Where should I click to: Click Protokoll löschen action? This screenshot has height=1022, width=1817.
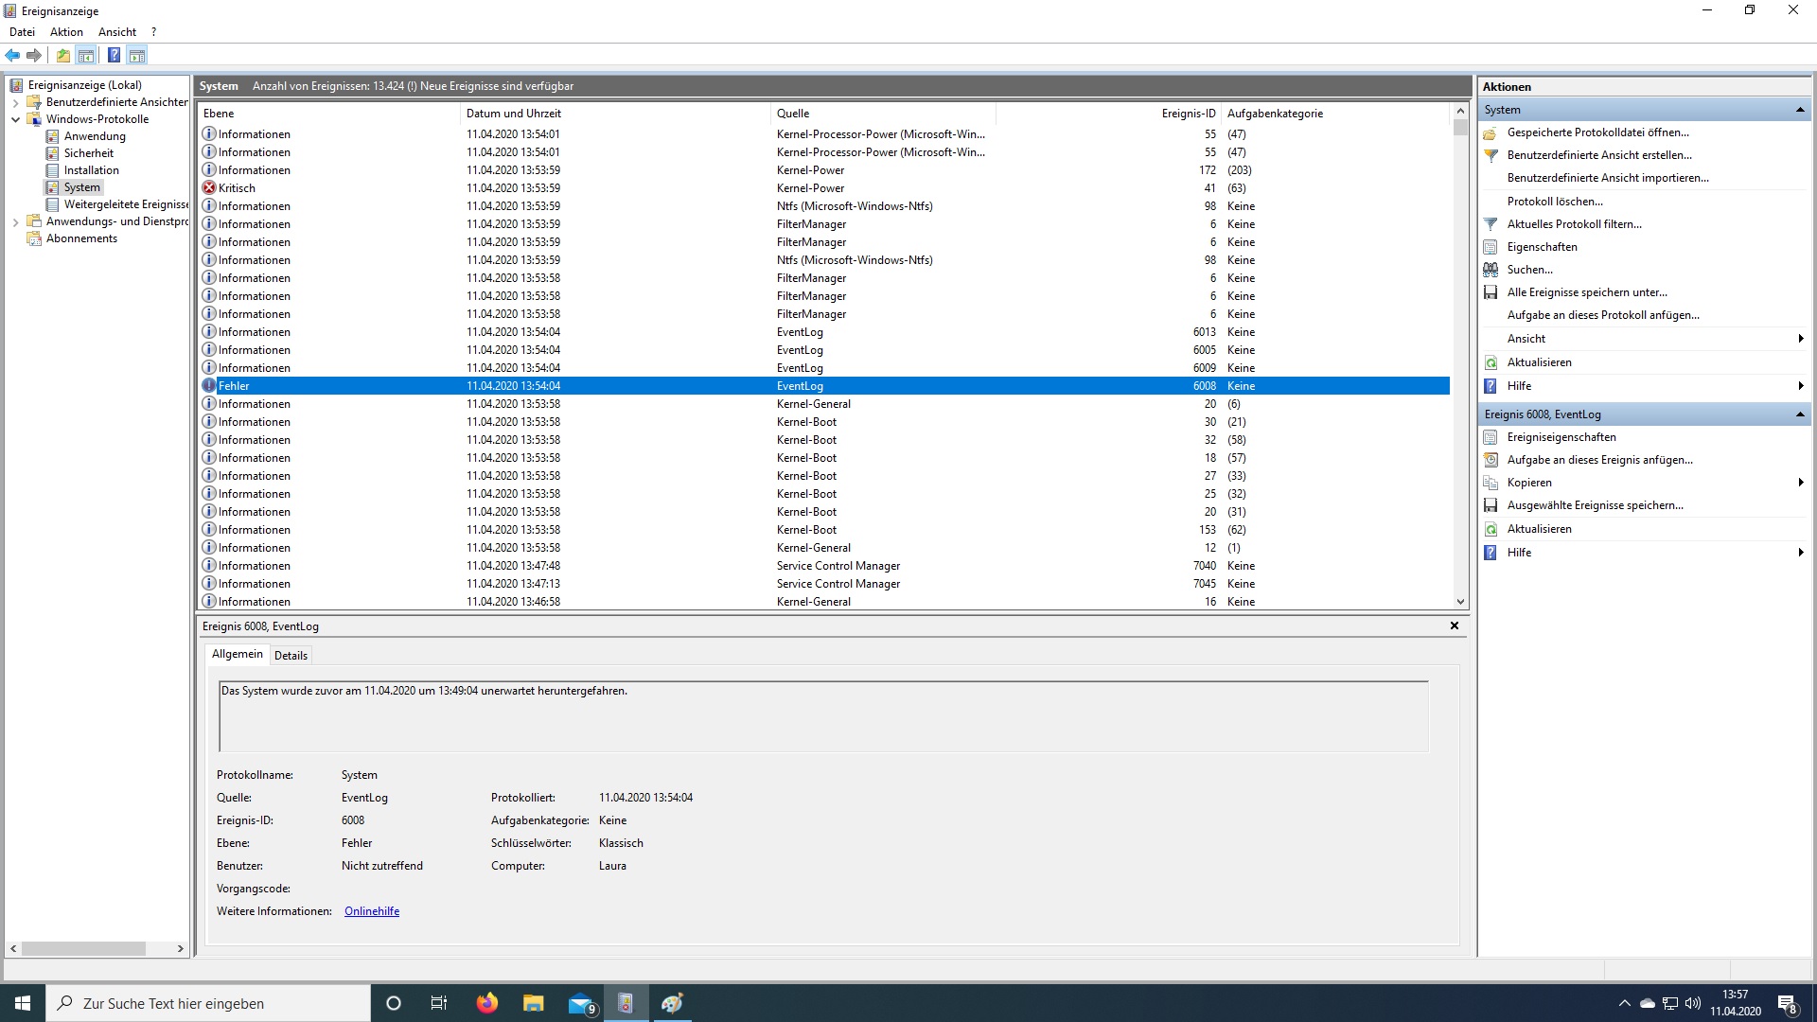pyautogui.click(x=1555, y=202)
